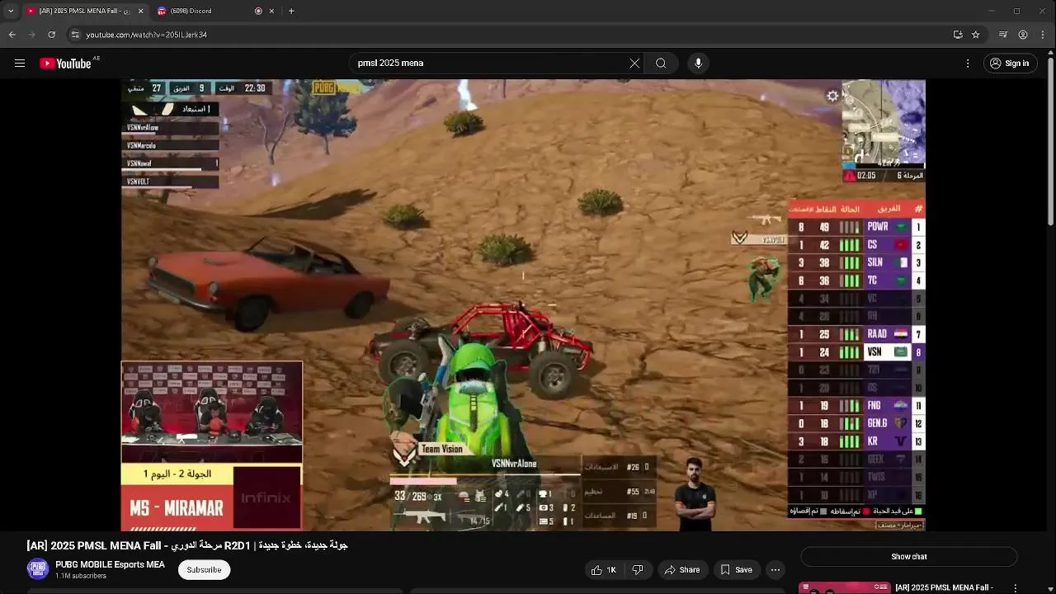Submit search with the magnifier button

click(661, 64)
